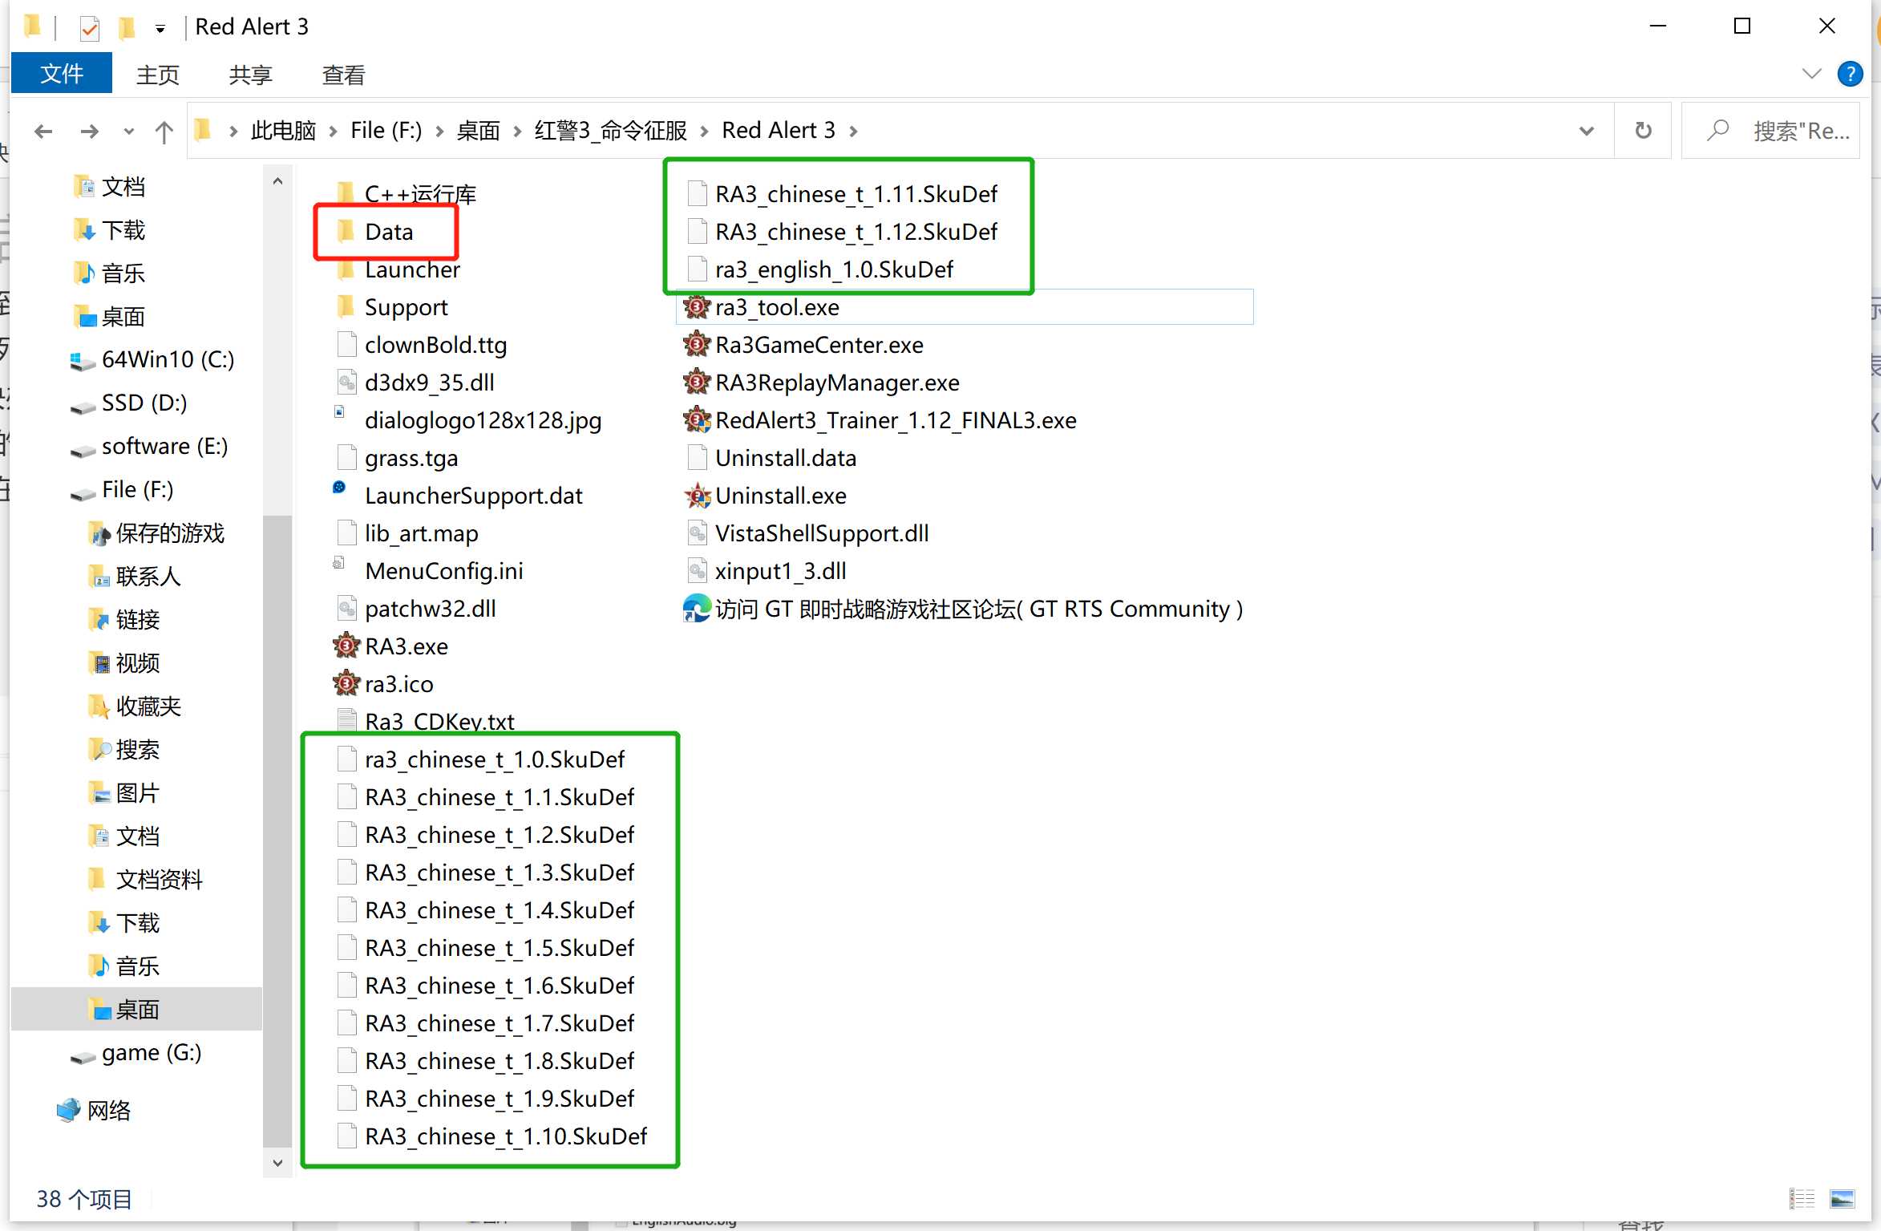Expand the ribbon with the chevron
The height and width of the screenshot is (1231, 1881).
point(1811,74)
